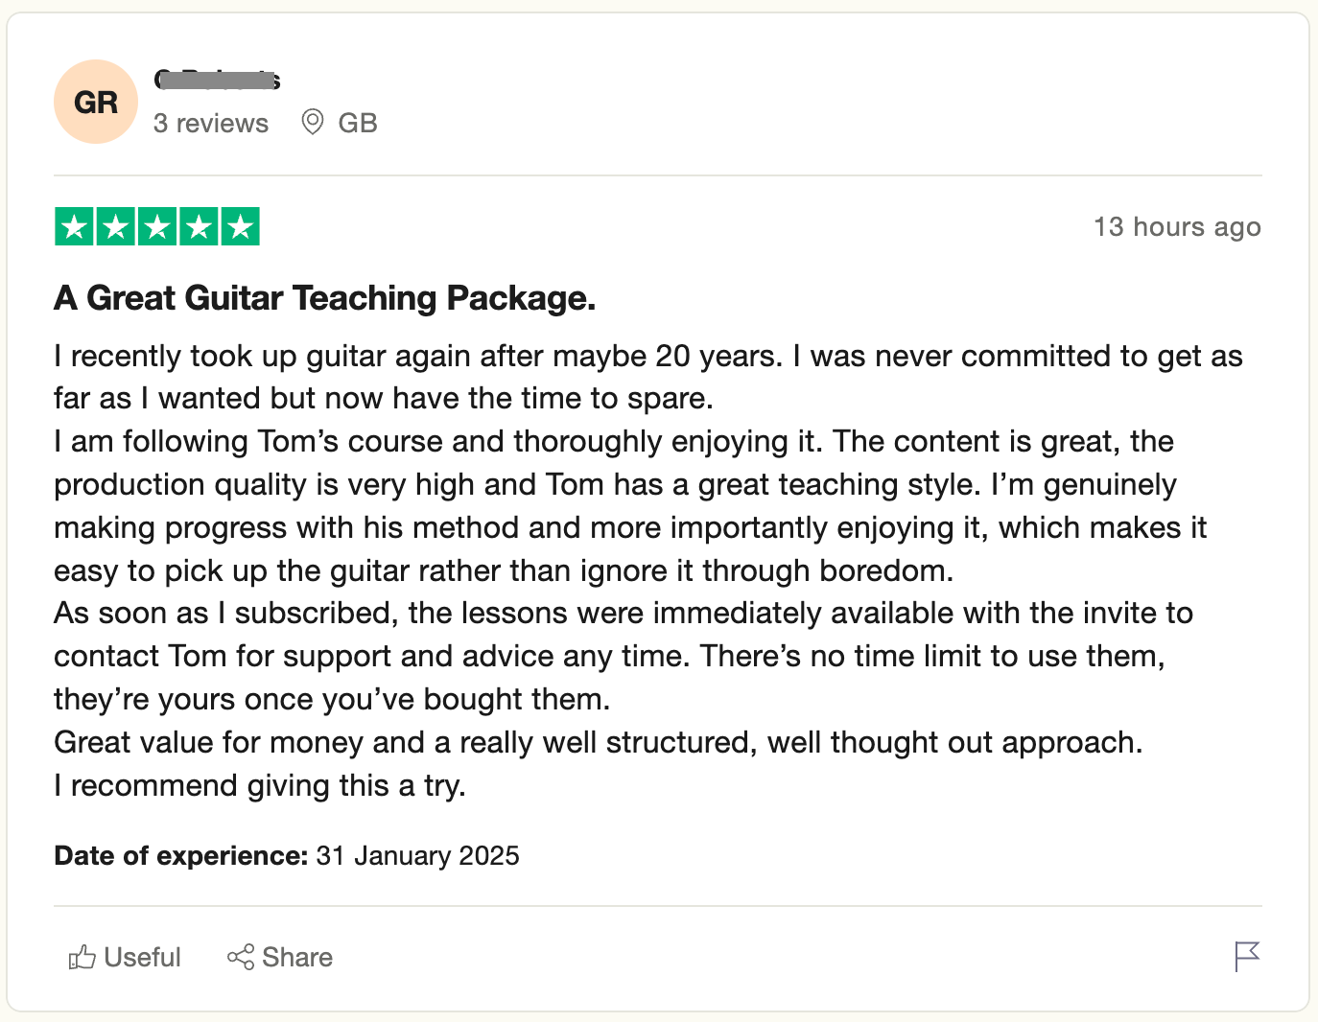The height and width of the screenshot is (1022, 1318).
Task: View the reviewer's 3 reviews
Action: (x=211, y=123)
